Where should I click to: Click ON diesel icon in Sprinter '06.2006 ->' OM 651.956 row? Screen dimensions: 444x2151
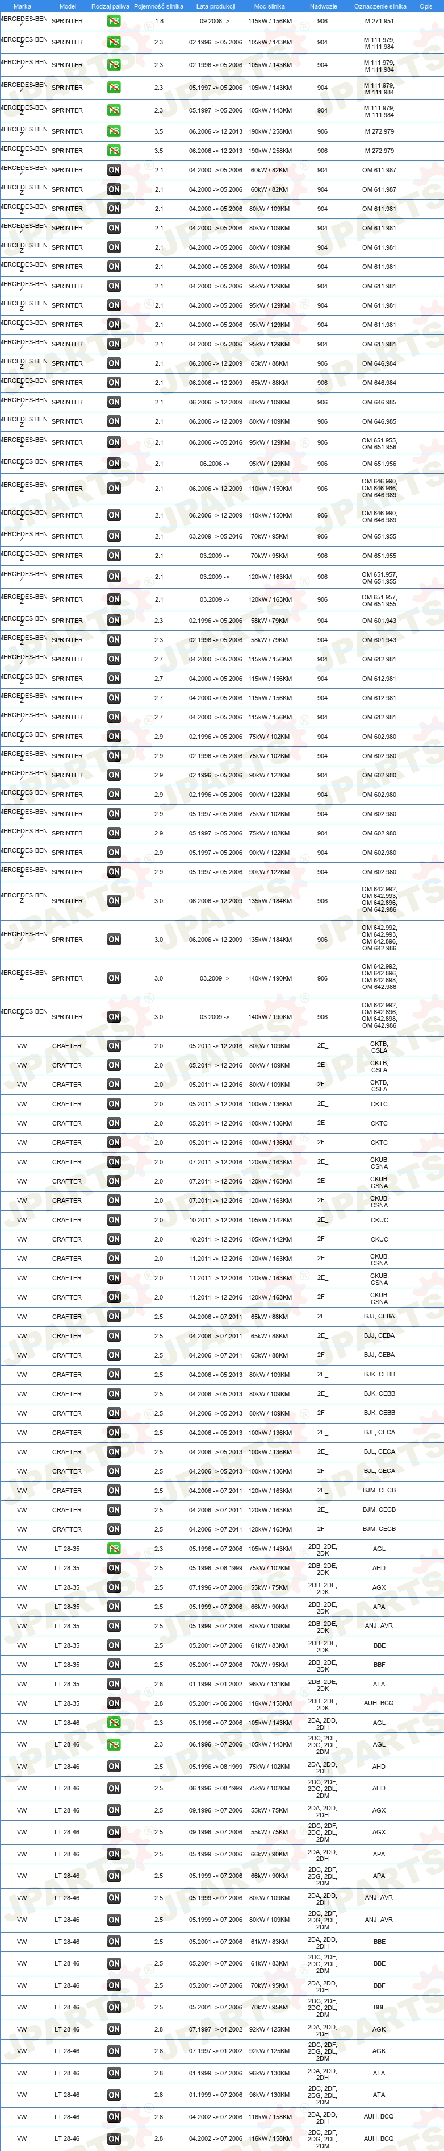[114, 464]
